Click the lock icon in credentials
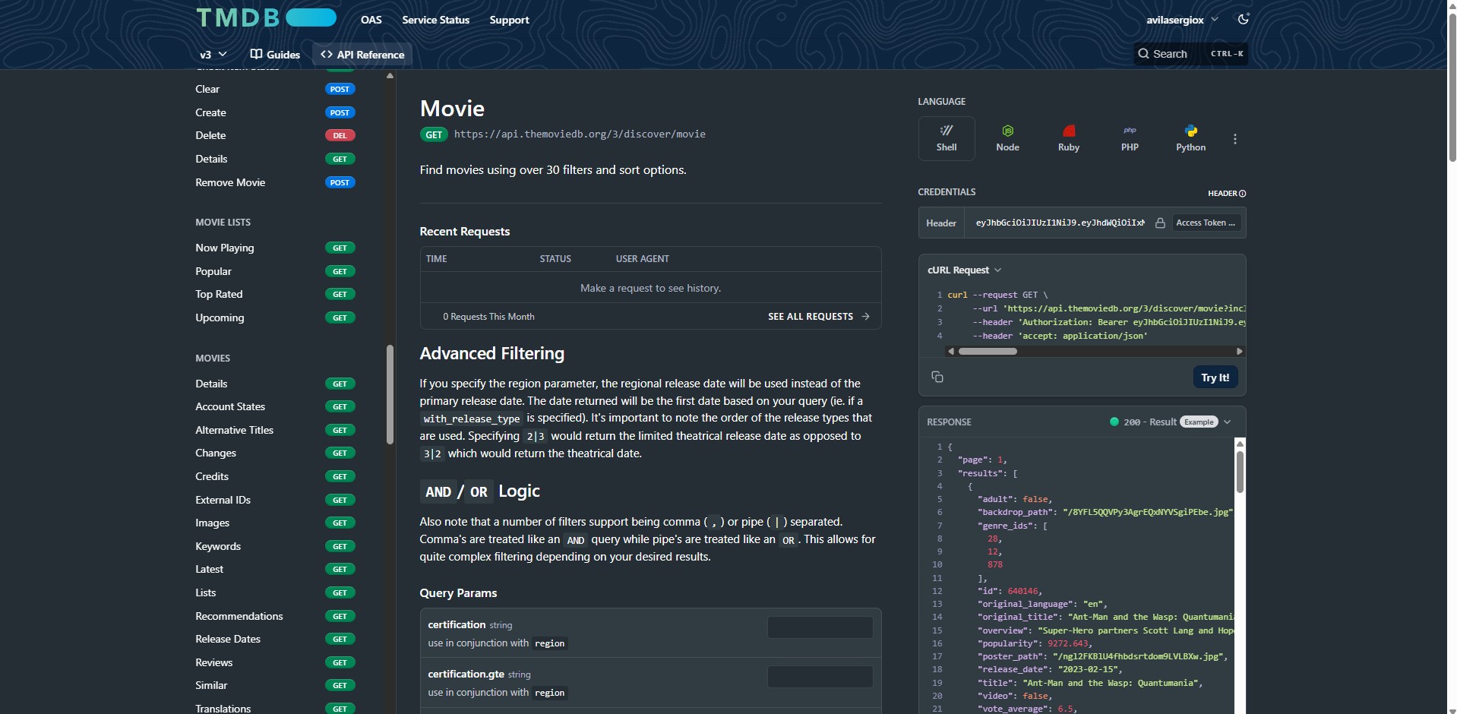The height and width of the screenshot is (714, 1457). tap(1160, 223)
